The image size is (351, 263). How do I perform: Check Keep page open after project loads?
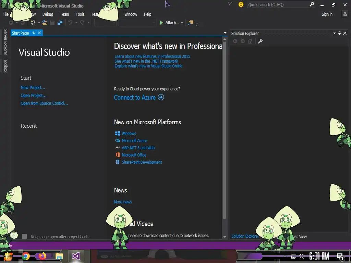tap(24, 236)
